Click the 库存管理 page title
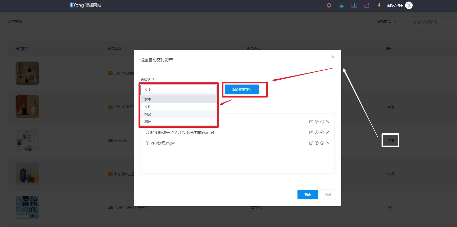 15,22
